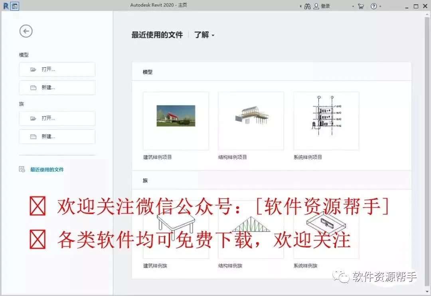Open the 结构样例族 truss thumbnail

(x=251, y=230)
